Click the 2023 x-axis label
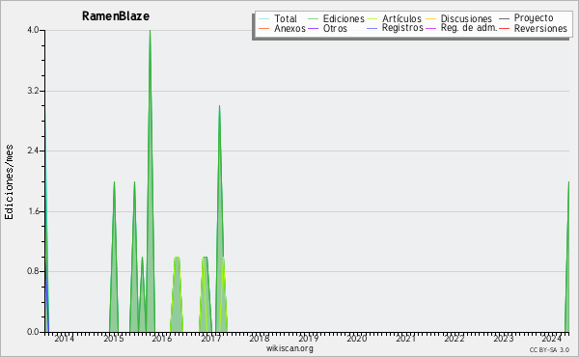The height and width of the screenshot is (357, 579). [x=504, y=339]
